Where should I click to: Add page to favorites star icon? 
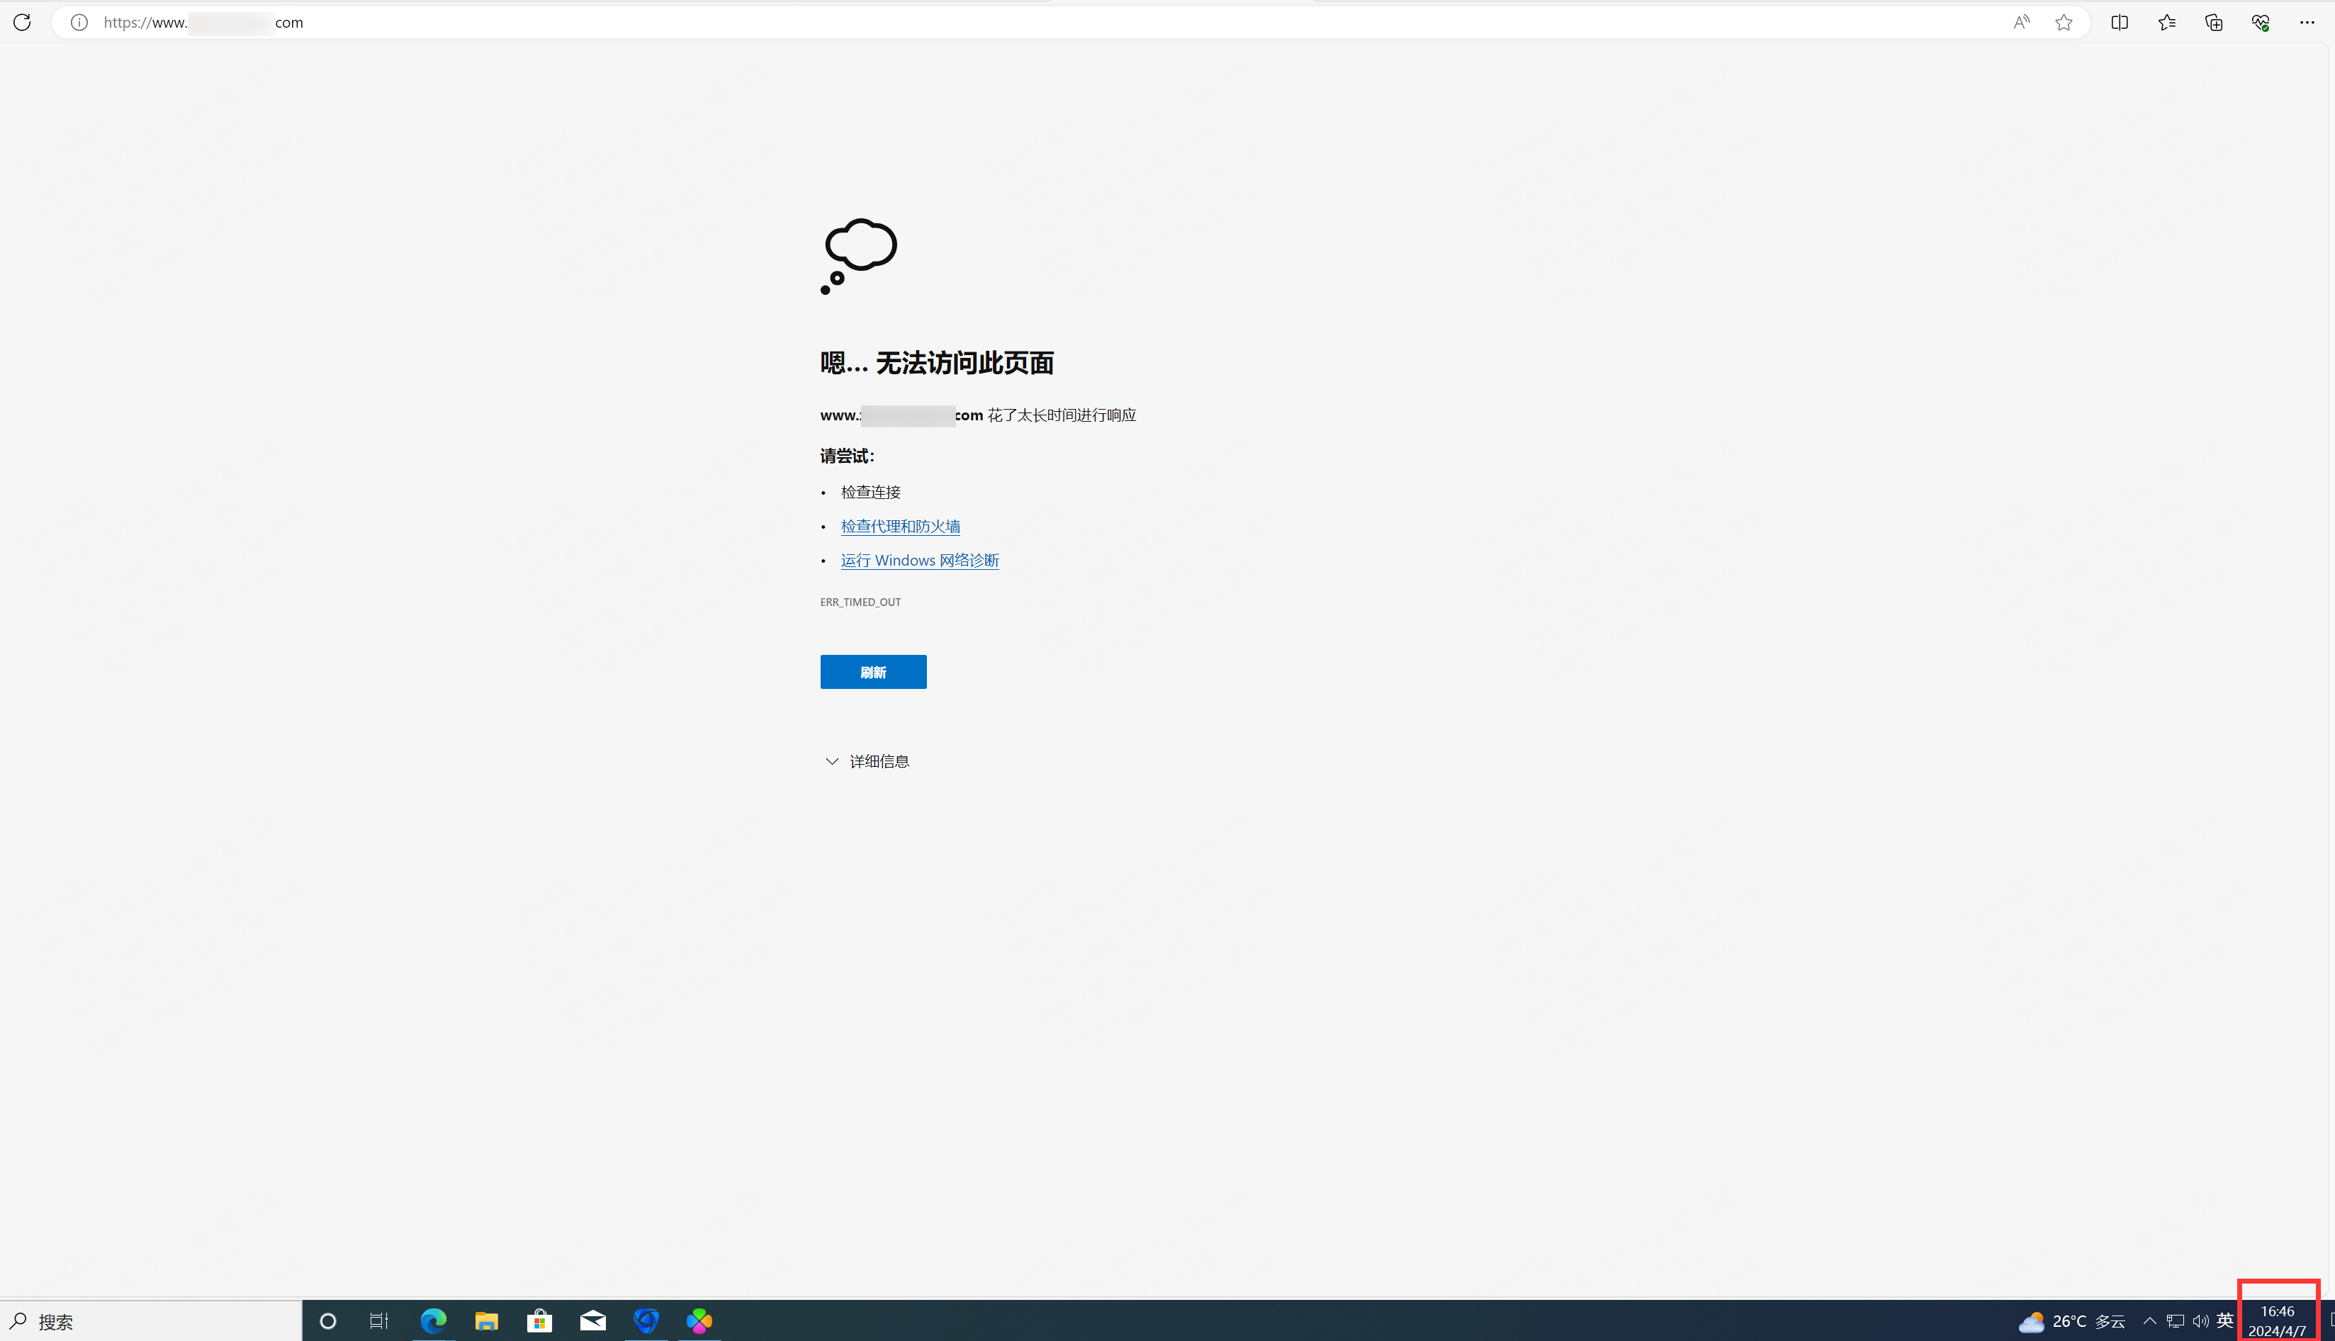2064,22
